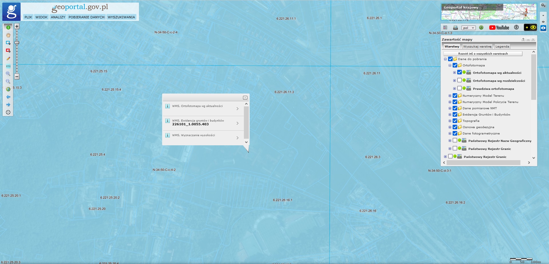Click the XYH coordinates tool
This screenshot has width=549, height=264.
point(8,66)
